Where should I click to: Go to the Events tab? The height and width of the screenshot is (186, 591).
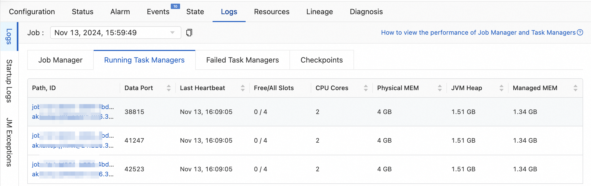click(x=158, y=12)
